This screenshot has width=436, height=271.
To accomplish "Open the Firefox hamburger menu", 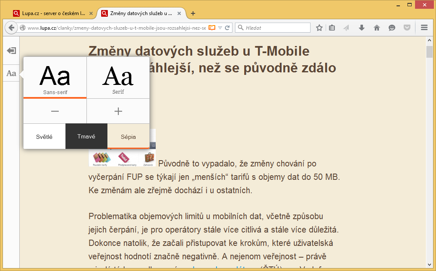I will click(x=424, y=28).
